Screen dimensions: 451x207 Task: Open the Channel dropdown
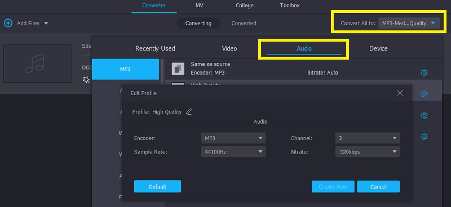368,138
